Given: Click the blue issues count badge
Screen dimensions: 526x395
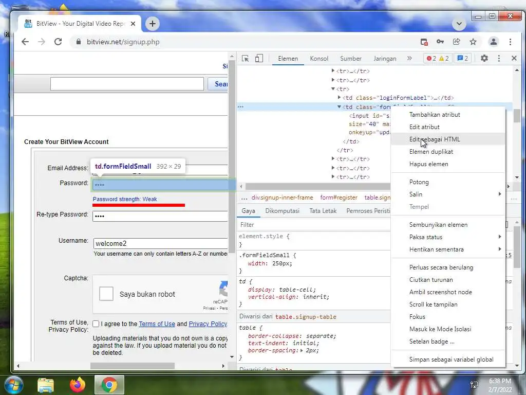Looking at the screenshot, I should (x=463, y=59).
